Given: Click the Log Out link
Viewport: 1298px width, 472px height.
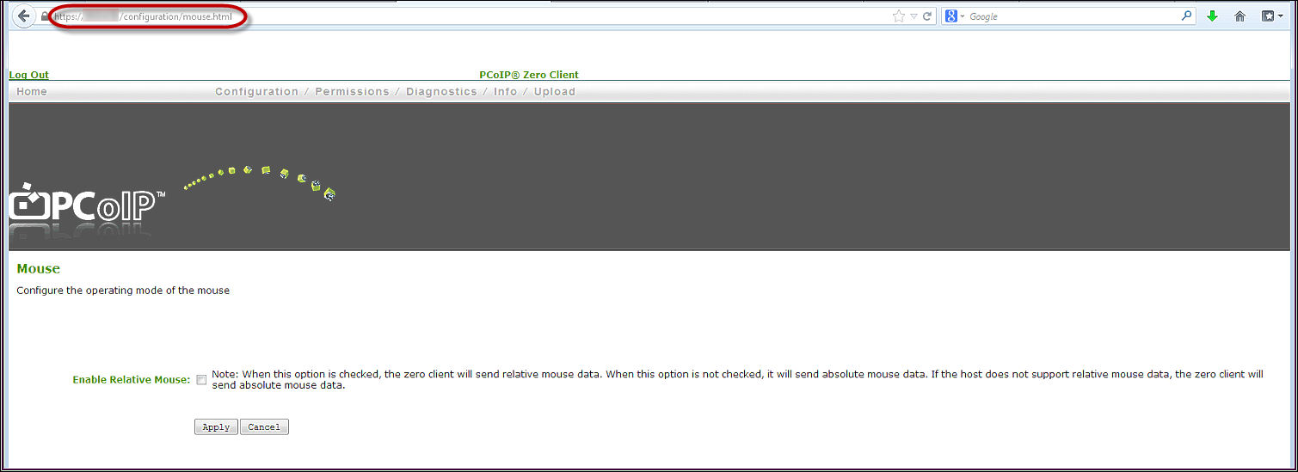Looking at the screenshot, I should pos(28,75).
